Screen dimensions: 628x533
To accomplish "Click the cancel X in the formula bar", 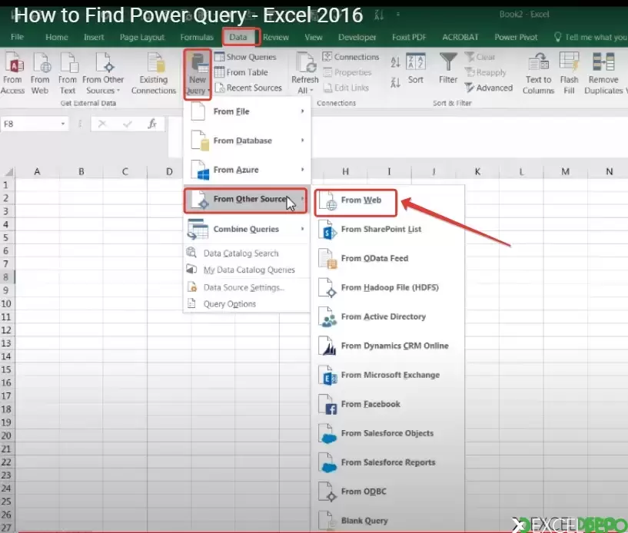I will tap(102, 124).
